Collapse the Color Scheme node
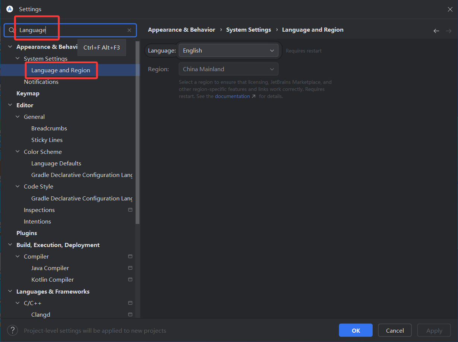Image resolution: width=458 pixels, height=342 pixels. click(x=18, y=152)
